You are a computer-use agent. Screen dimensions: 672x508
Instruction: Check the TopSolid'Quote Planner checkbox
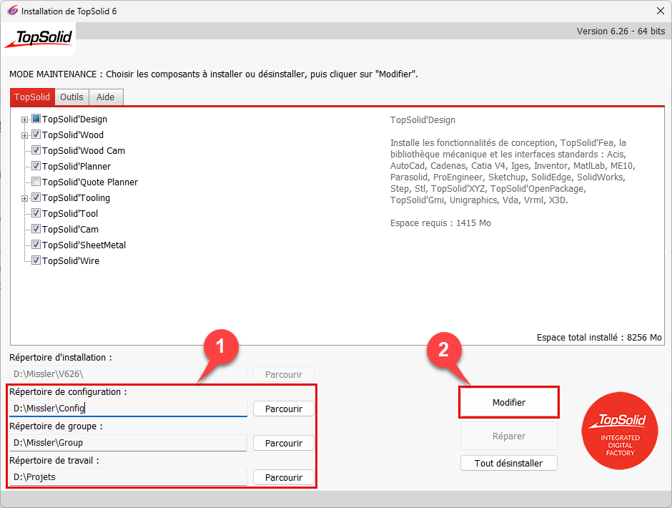pyautogui.click(x=36, y=182)
